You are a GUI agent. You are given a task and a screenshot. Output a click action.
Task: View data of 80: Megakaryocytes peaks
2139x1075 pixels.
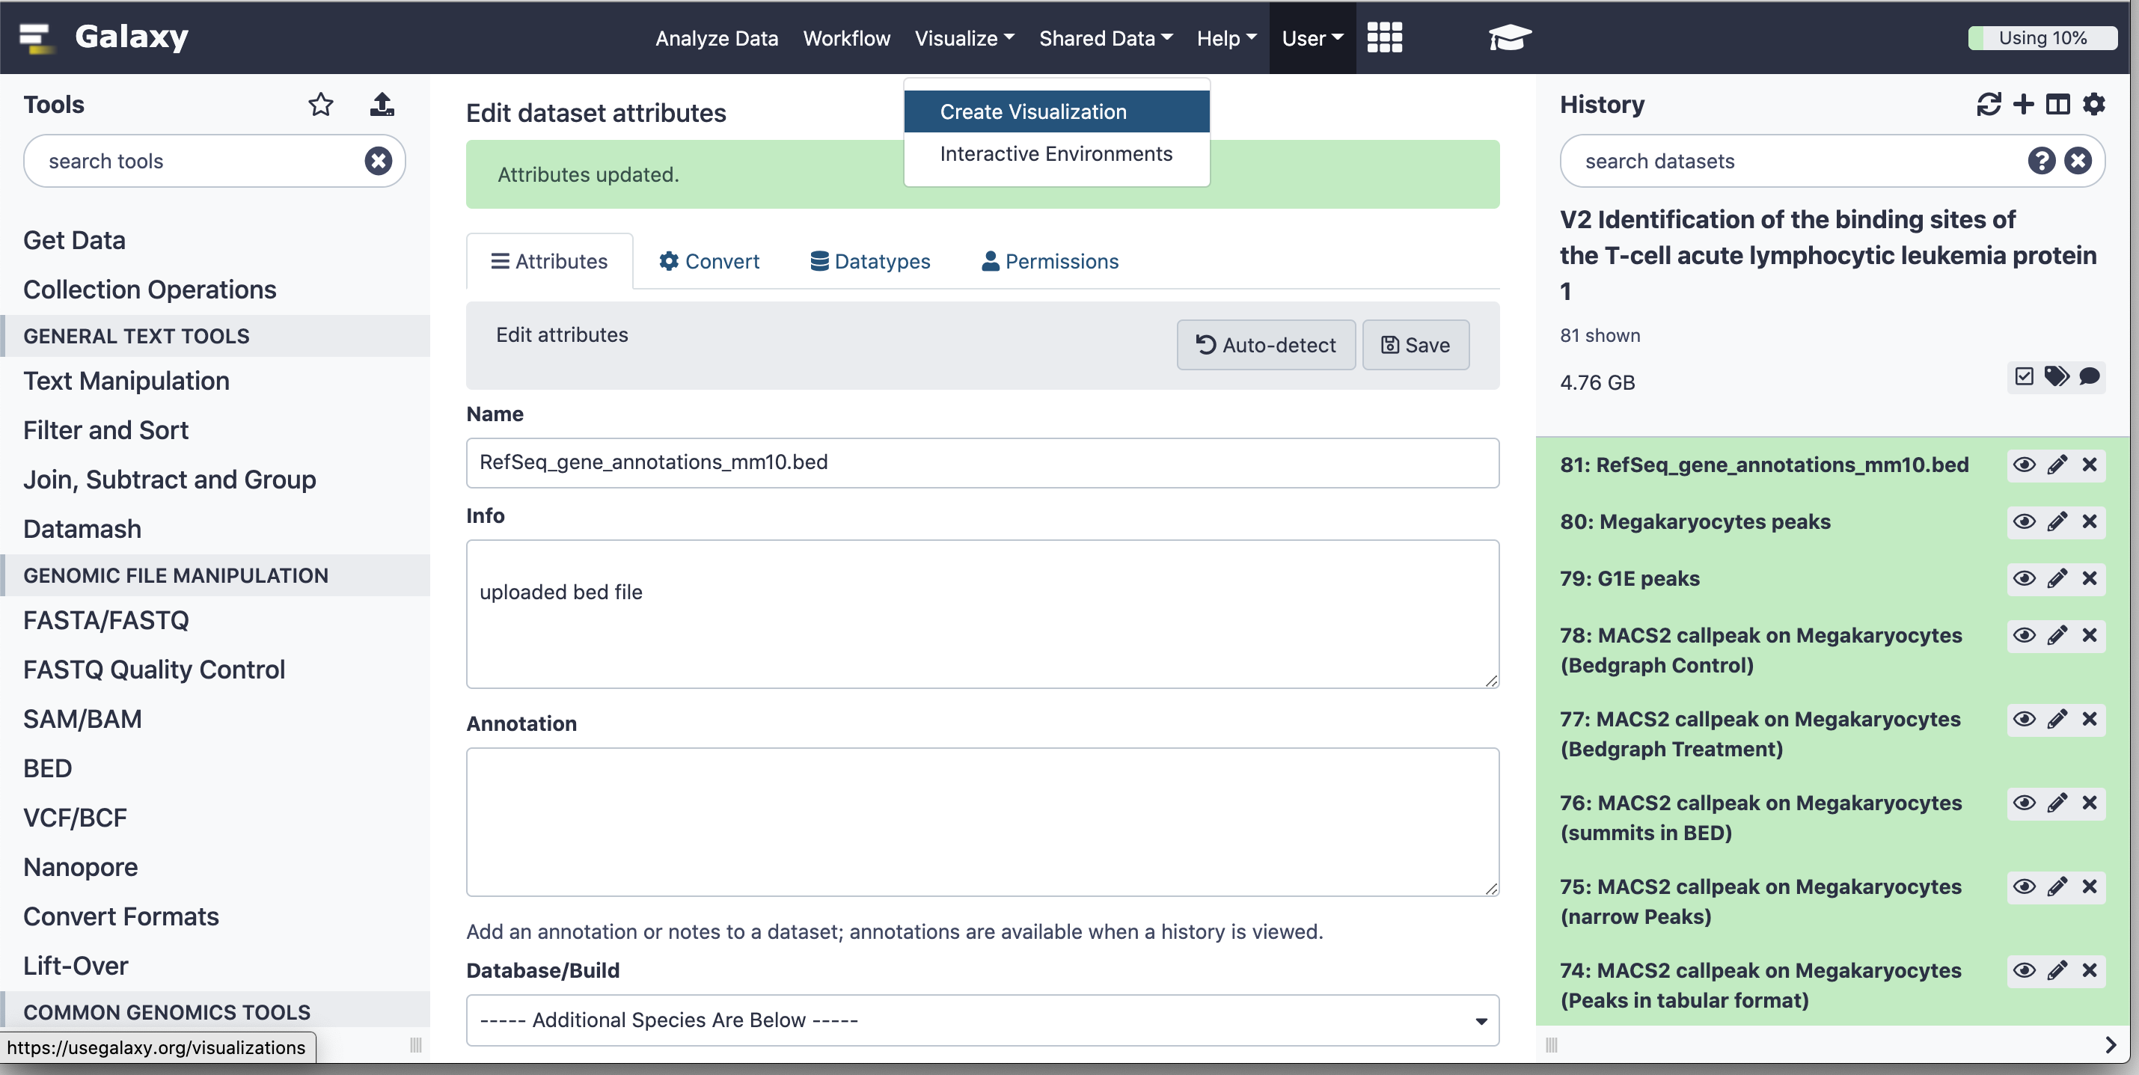2025,521
